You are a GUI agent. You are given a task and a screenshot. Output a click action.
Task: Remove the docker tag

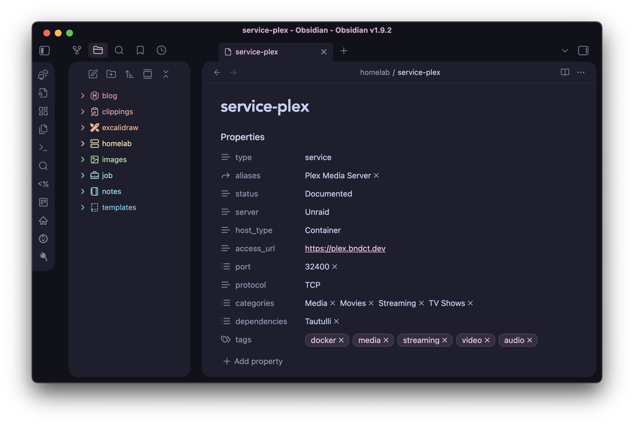click(x=341, y=340)
